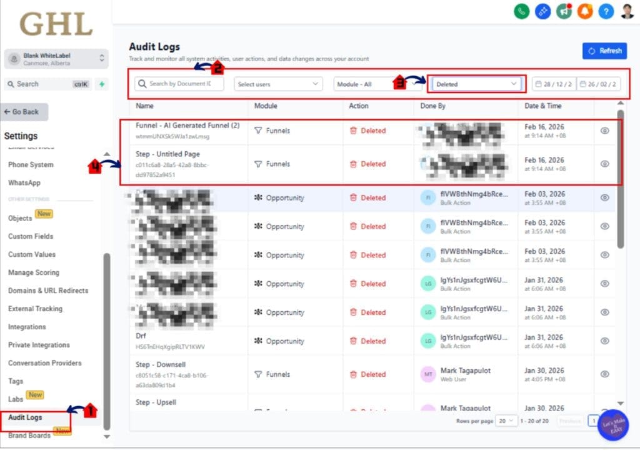Image resolution: width=640 pixels, height=453 pixels.
Task: Click the AI assistant sparkle icon in the header
Action: click(x=542, y=11)
